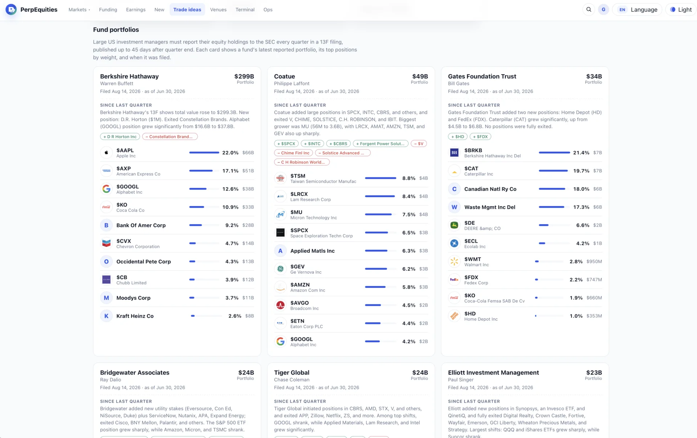Click the '– $V' exit chip
This screenshot has width=697, height=438.
419,144
